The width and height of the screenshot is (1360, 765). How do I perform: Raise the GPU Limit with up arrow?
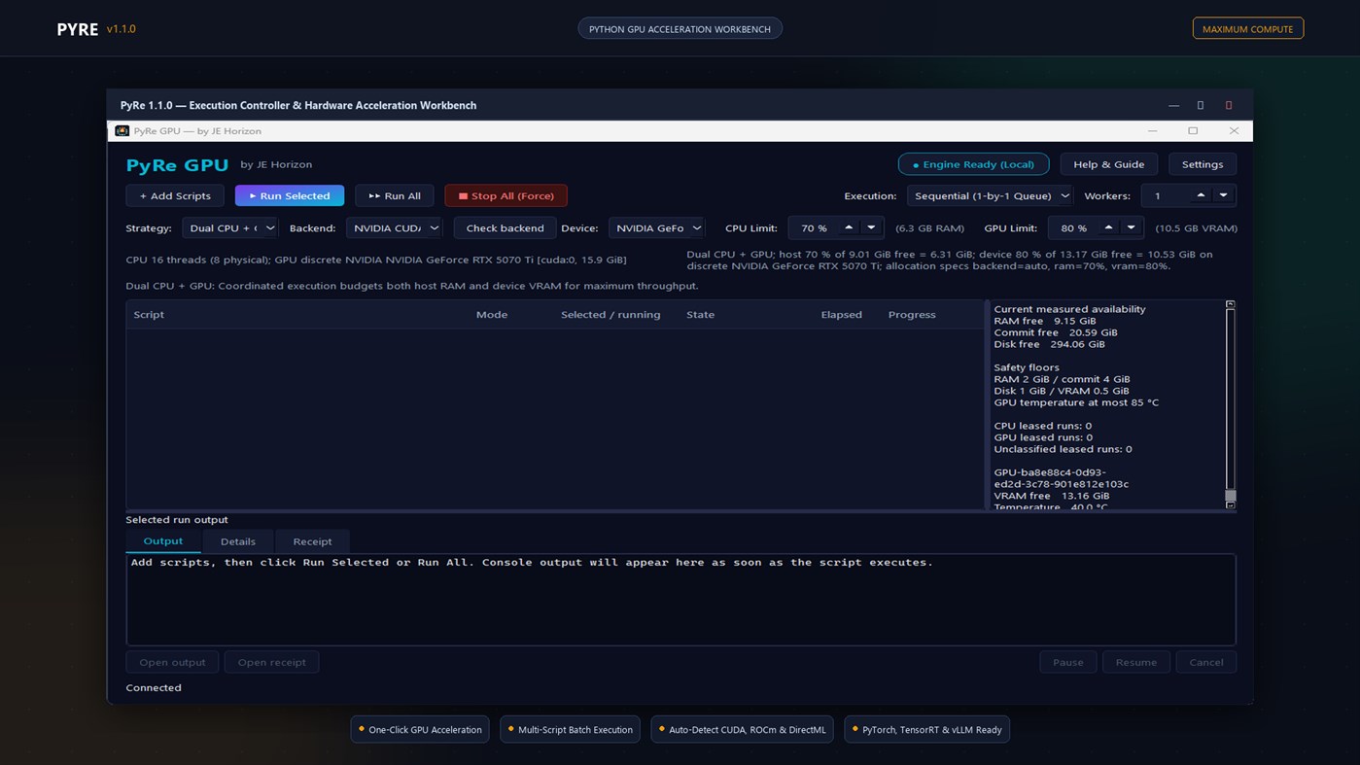(1108, 227)
